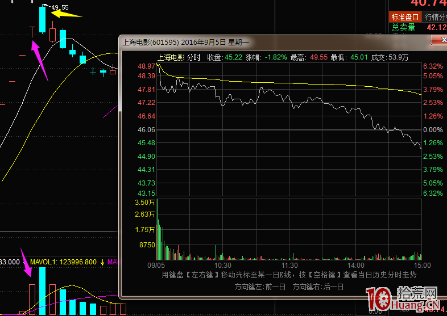The image size is (447, 316).
Task: Click the 42.12 value beside 总卖量
Action: pos(437,28)
